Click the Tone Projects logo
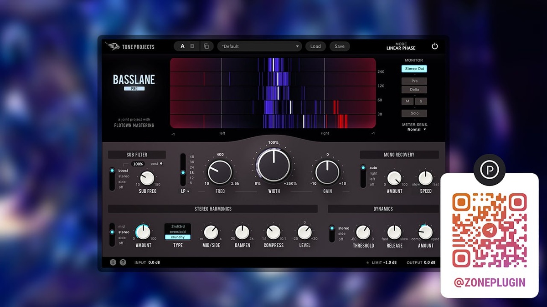This screenshot has height=307, width=547. pos(130,46)
